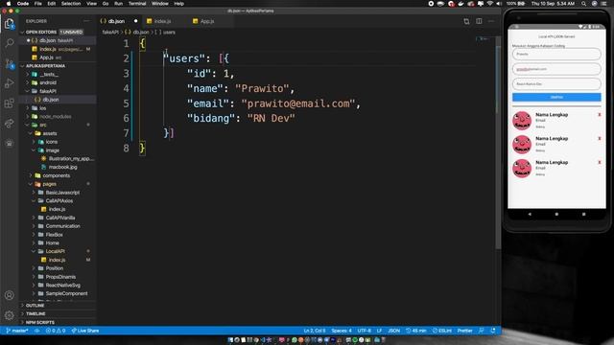The image size is (614, 345).
Task: Click the Wi-Fi icon in macOS menu bar
Action: [490, 4]
